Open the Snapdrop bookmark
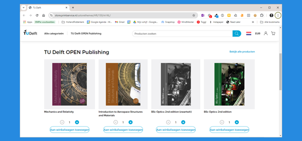Screen dimensions: 302x141 (x=168, y=22)
